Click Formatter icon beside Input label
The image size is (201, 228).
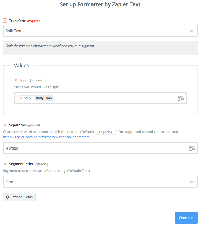[x=16, y=80]
